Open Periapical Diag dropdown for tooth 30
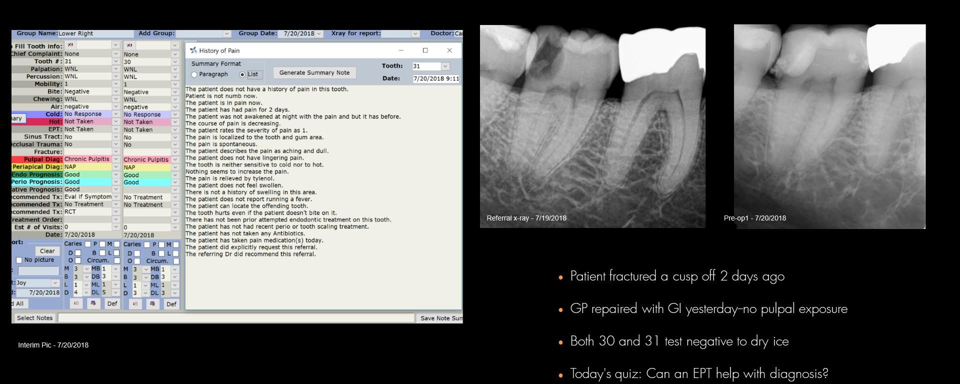This screenshot has height=384, width=960. point(175,167)
